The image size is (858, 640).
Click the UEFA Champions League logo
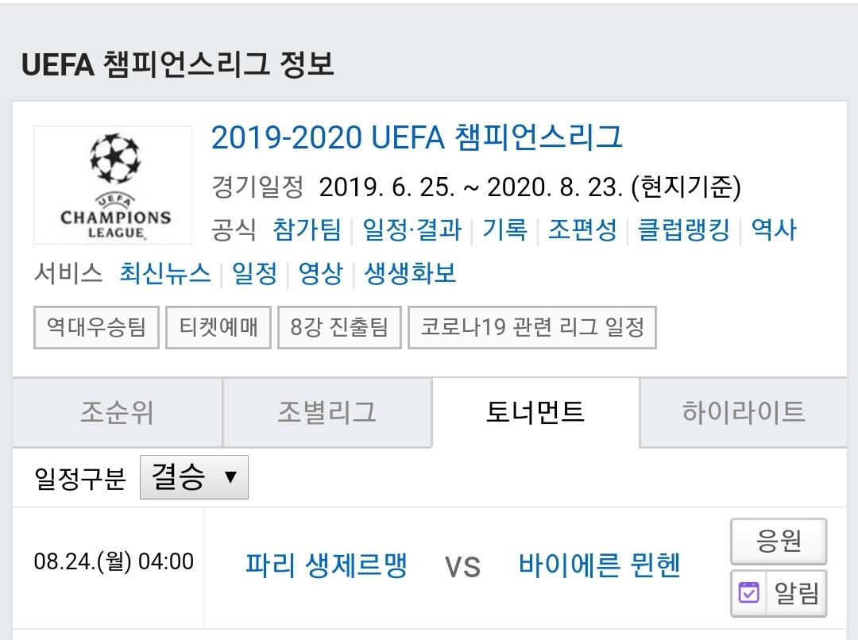[113, 185]
